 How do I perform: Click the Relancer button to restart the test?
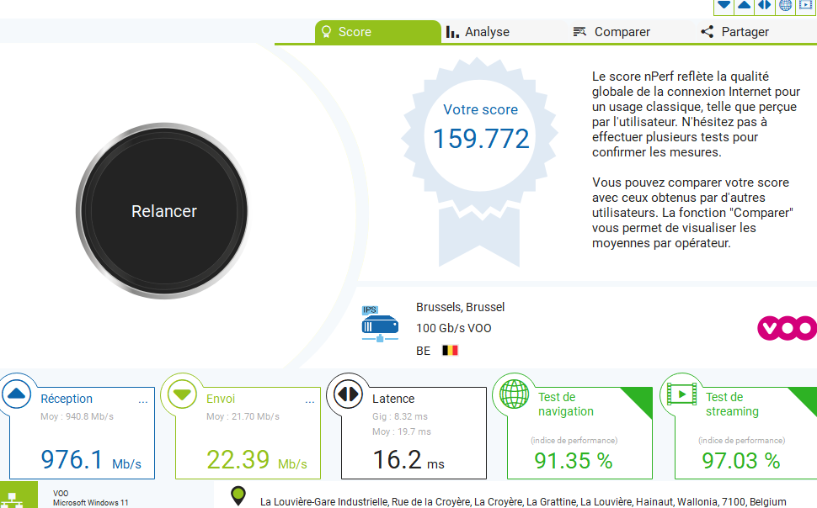163,211
